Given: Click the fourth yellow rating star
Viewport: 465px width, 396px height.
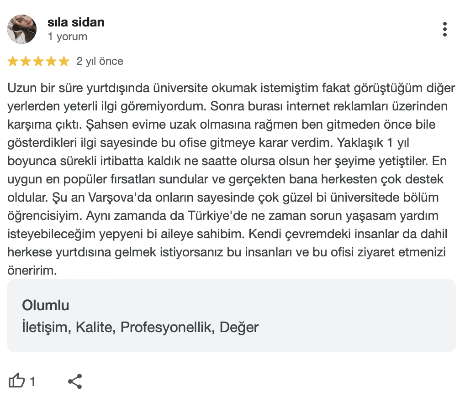Looking at the screenshot, I should [51, 61].
